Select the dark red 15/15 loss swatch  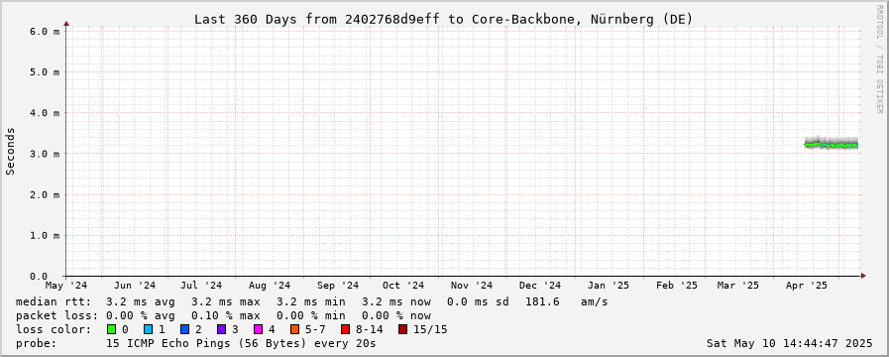click(x=402, y=329)
